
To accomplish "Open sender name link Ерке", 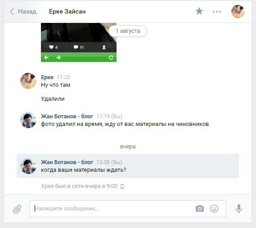I will [x=47, y=77].
